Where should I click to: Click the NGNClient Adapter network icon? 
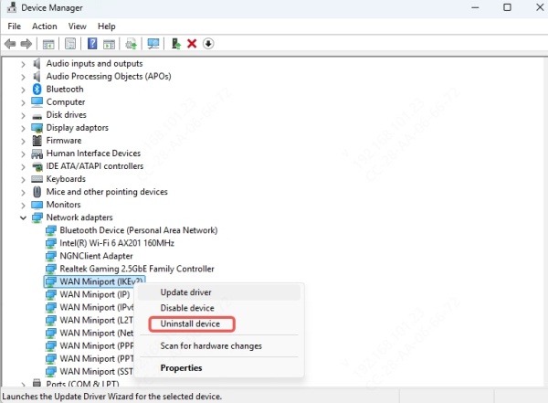click(x=50, y=256)
